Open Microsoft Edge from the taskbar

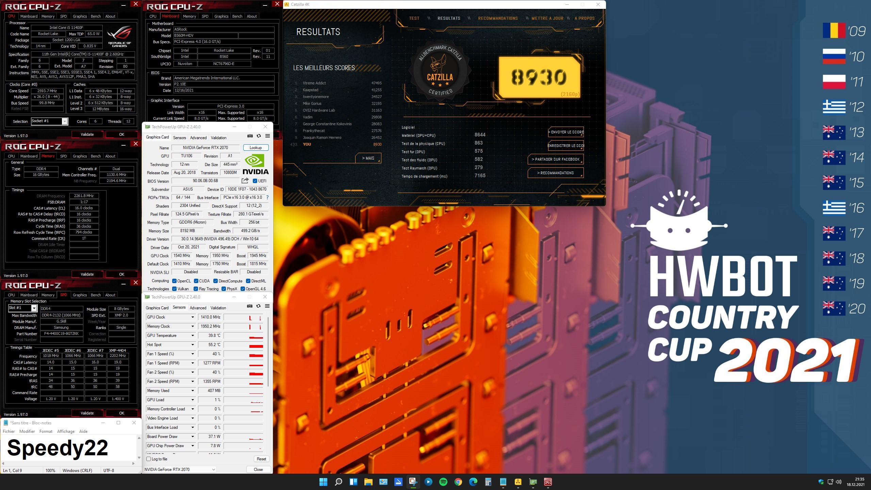[473, 482]
